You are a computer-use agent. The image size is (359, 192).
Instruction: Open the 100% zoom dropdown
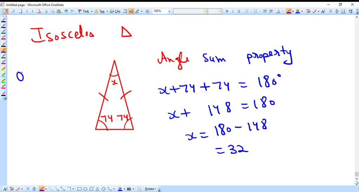(169, 11)
